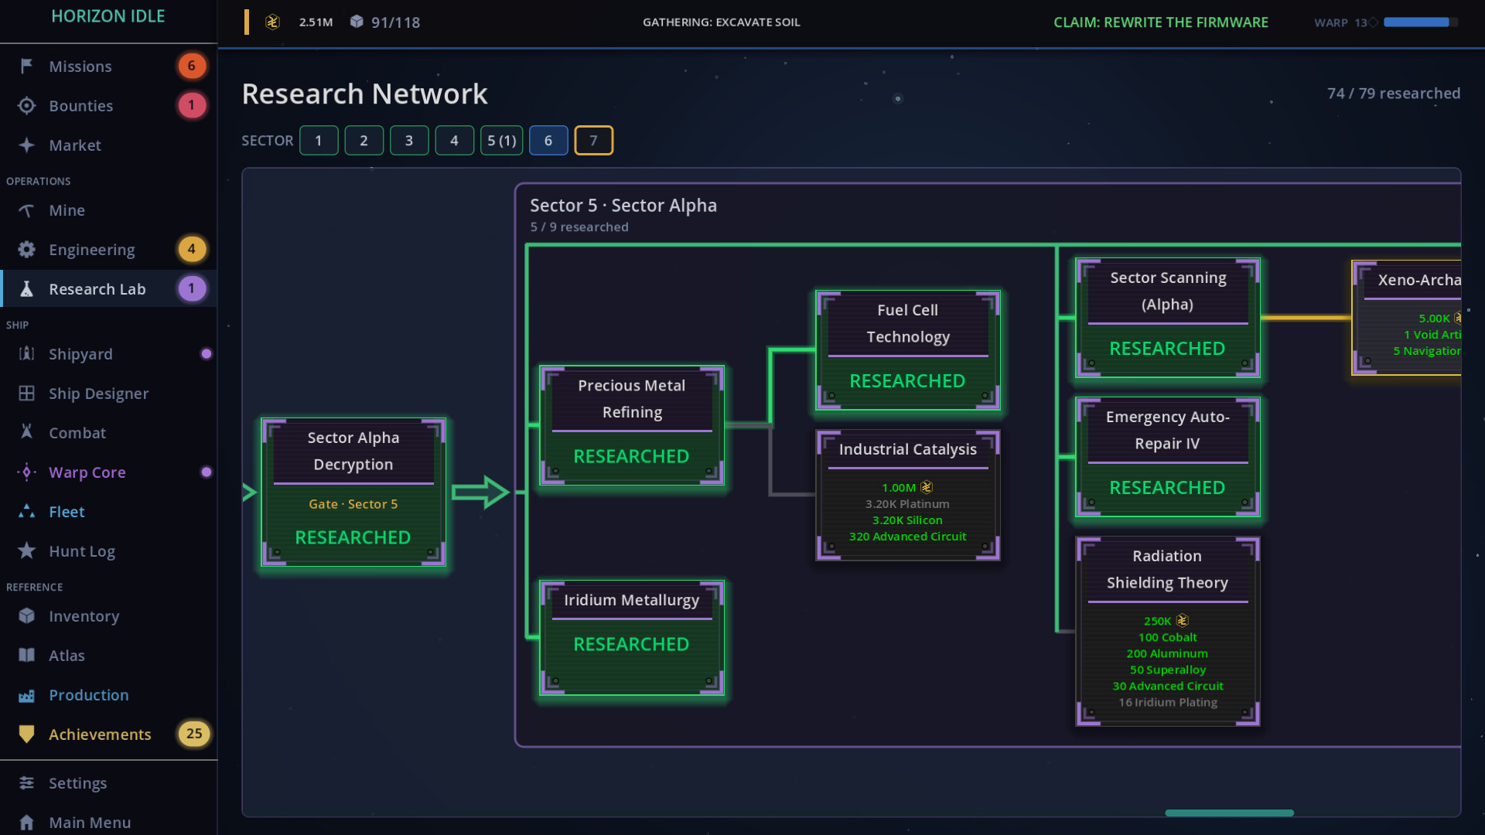Click the Achievements badge showing 25
This screenshot has width=1485, height=835.
pyautogui.click(x=193, y=734)
